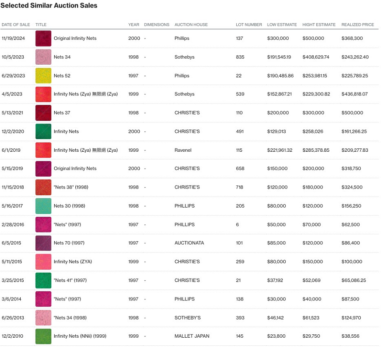Select the $500,000 realized price cell

point(352,113)
